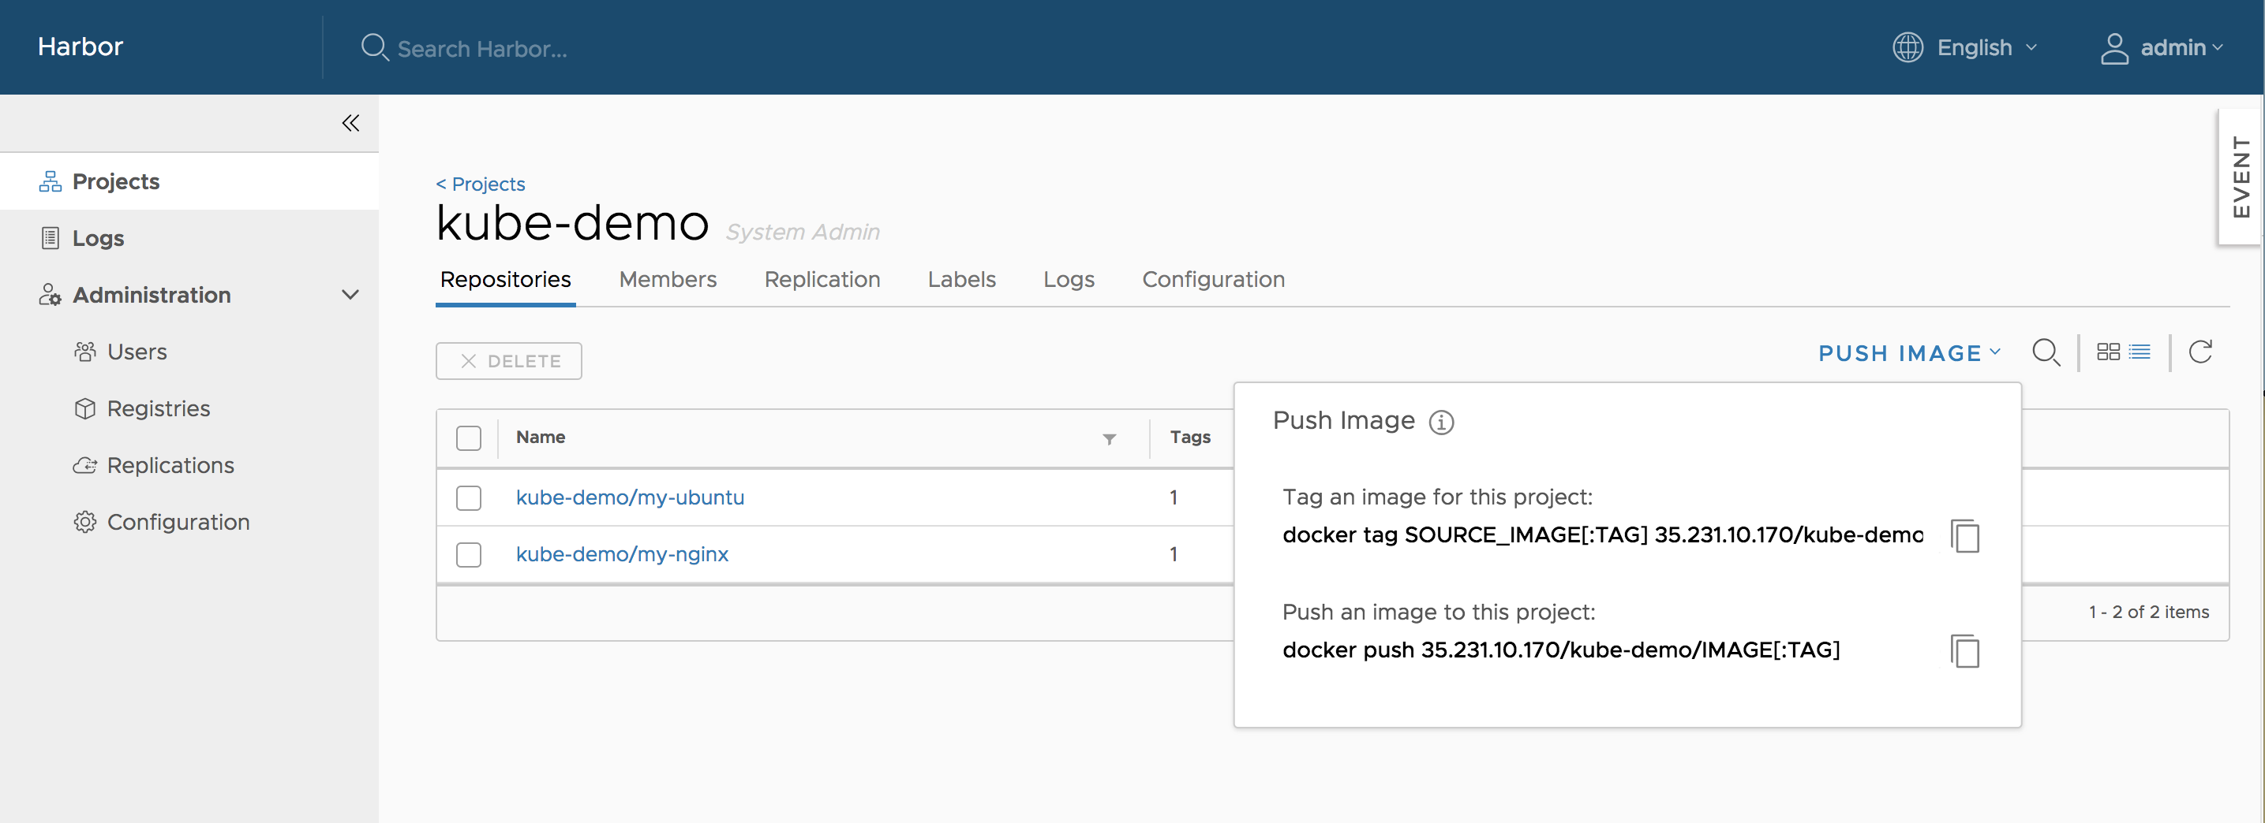Click the Projects sidebar icon
The height and width of the screenshot is (823, 2265).
[51, 182]
